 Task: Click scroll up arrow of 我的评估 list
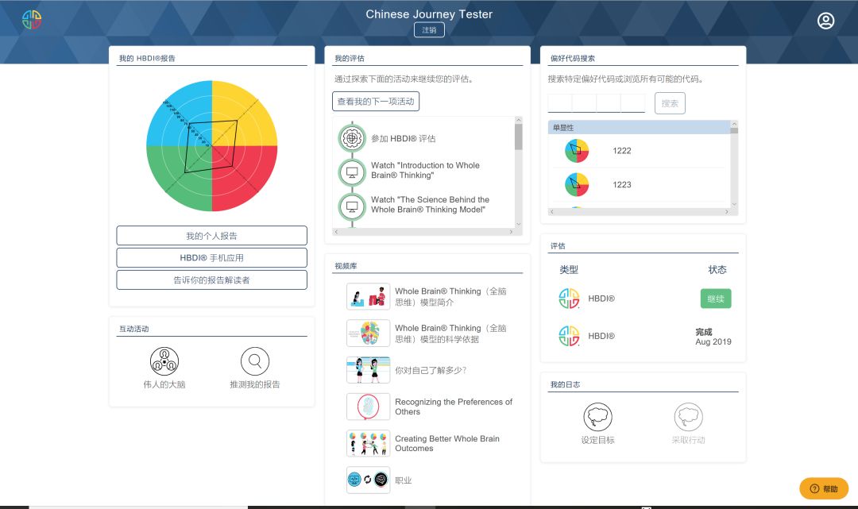[519, 120]
